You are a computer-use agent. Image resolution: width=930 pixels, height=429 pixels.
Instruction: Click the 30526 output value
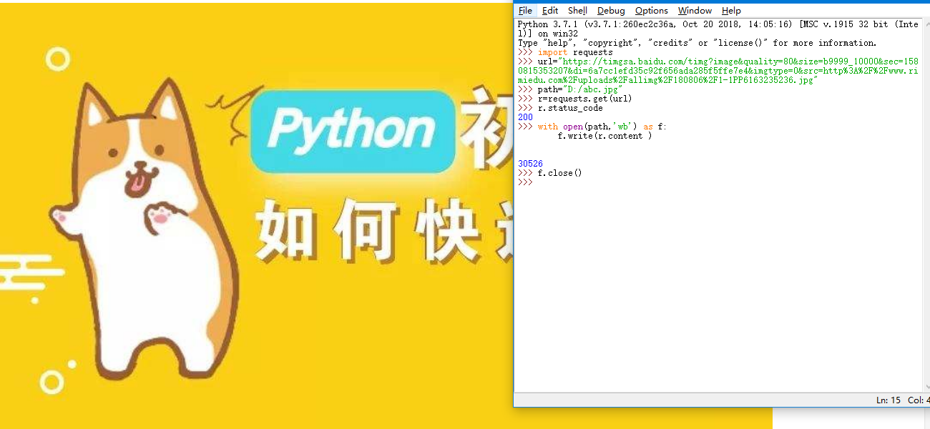[530, 164]
